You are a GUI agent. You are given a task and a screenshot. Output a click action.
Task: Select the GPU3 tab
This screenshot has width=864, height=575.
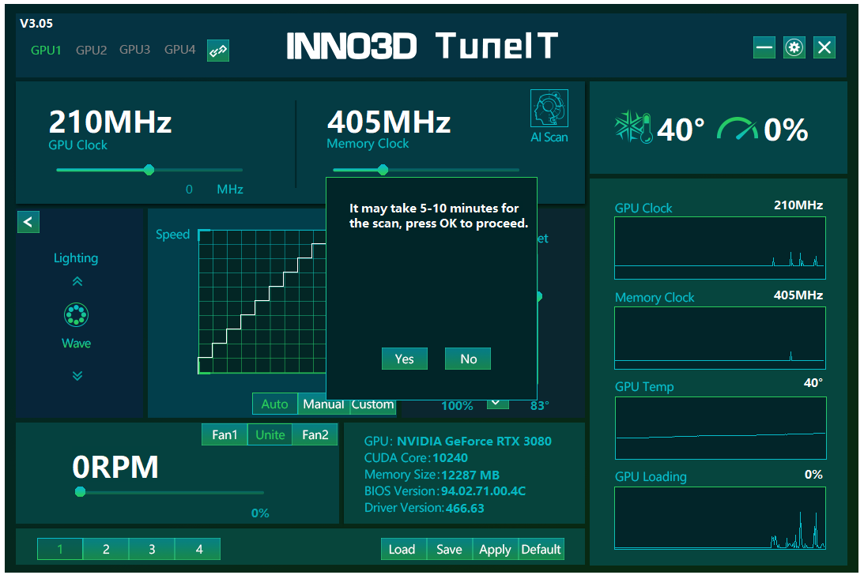coord(134,50)
